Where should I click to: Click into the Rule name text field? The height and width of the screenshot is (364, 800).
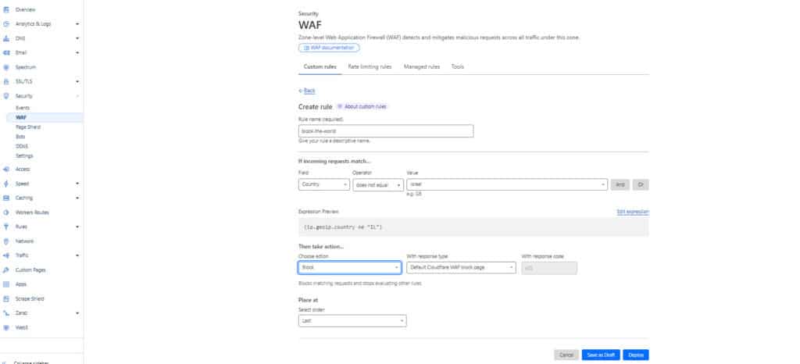click(386, 131)
